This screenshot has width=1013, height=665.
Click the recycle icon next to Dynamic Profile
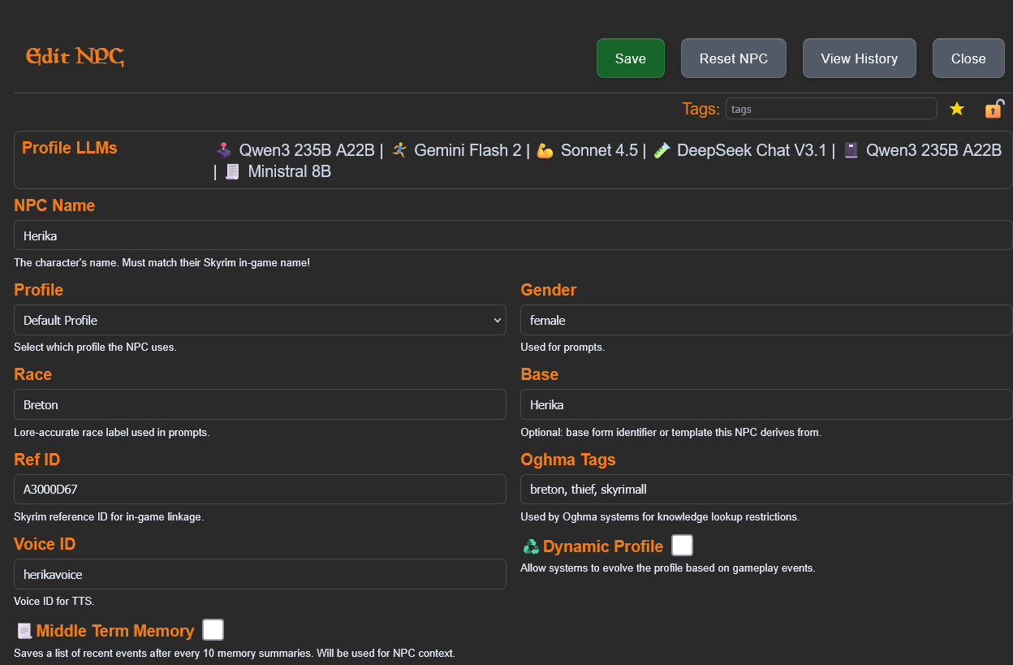point(531,546)
